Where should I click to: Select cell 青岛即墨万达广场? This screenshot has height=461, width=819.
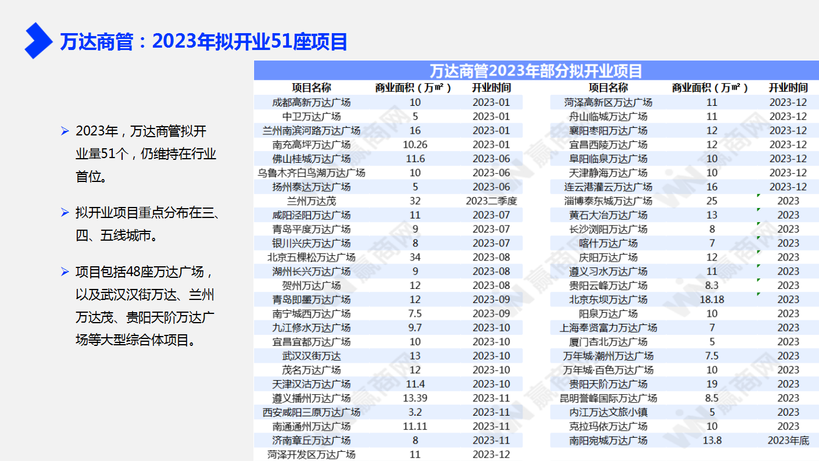pyautogui.click(x=312, y=299)
